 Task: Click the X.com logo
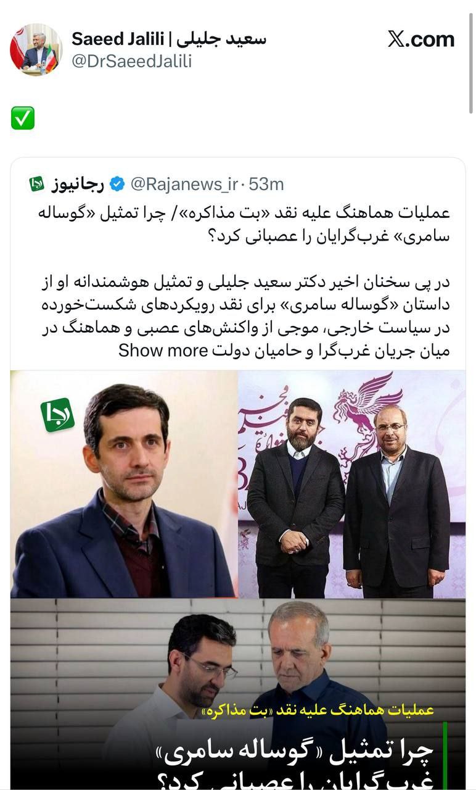click(421, 39)
